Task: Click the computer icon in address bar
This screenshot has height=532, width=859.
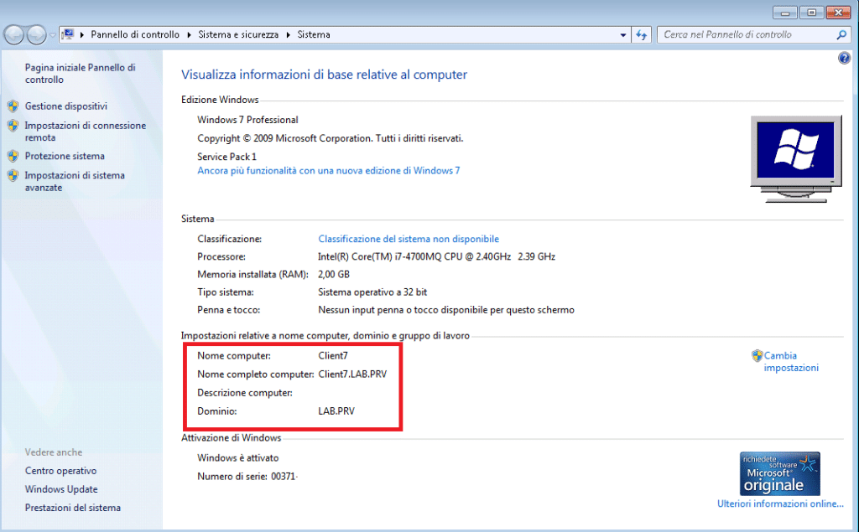Action: tap(68, 34)
